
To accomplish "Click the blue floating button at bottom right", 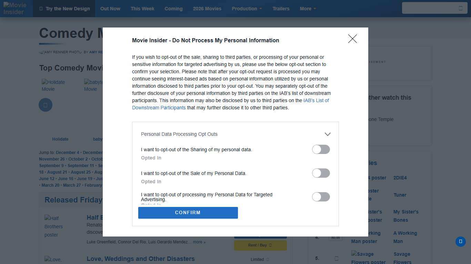I will coord(460,241).
